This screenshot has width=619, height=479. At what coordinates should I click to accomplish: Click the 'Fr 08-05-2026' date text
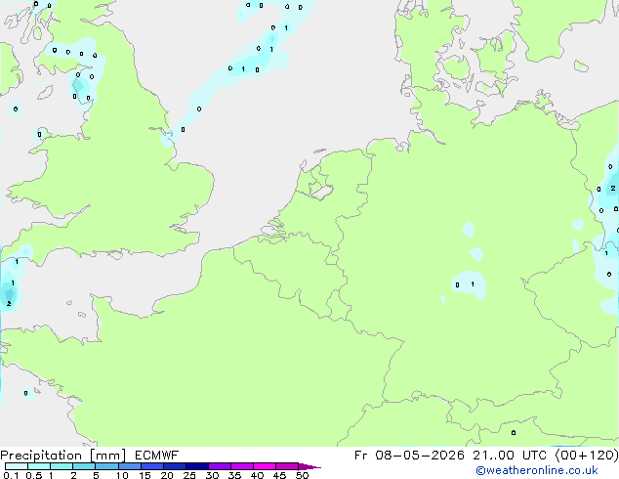409,456
